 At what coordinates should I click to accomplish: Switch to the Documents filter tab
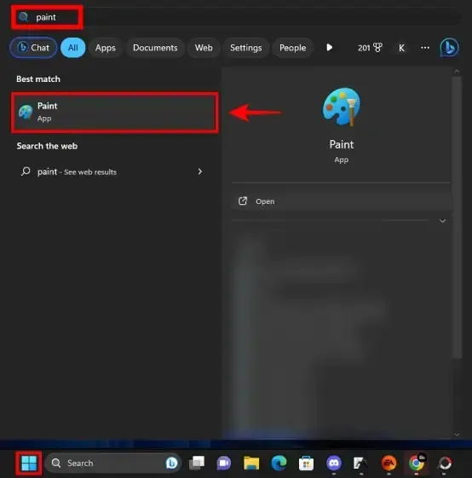click(155, 48)
